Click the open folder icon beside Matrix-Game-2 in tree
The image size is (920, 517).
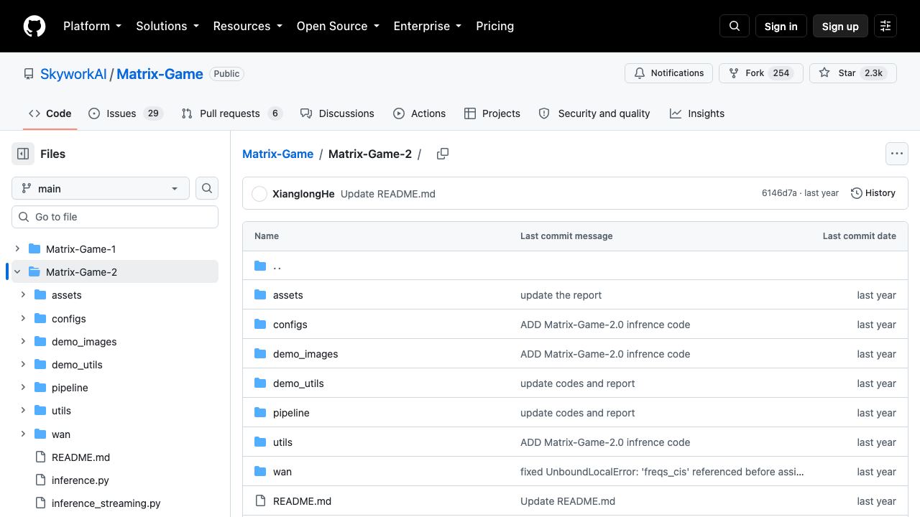coord(34,272)
